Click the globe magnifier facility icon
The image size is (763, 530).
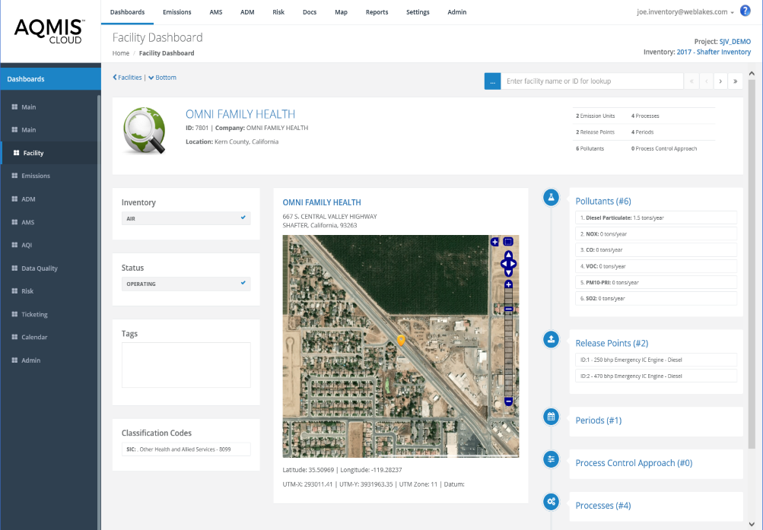(145, 130)
